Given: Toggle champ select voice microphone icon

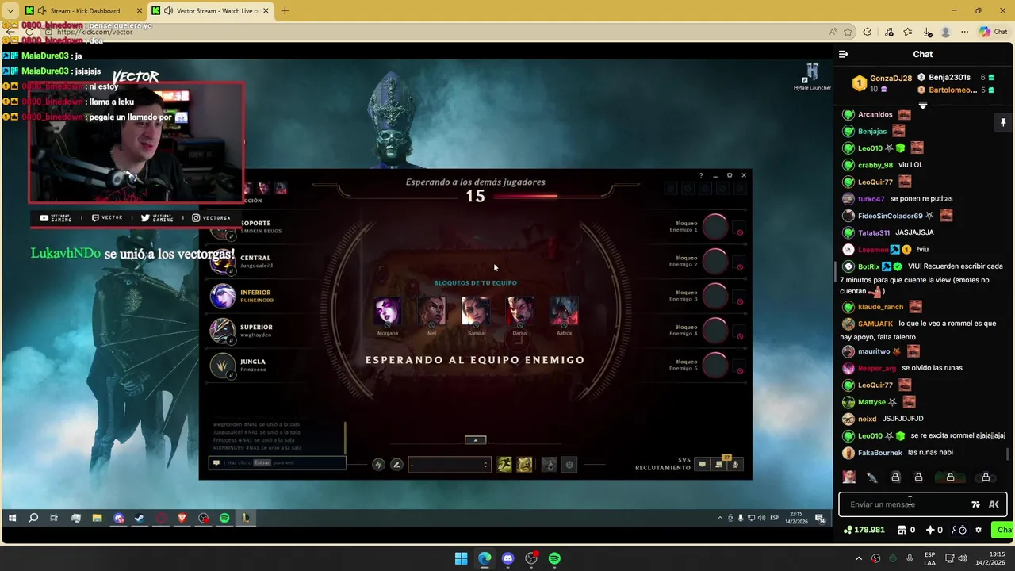Looking at the screenshot, I should [736, 464].
